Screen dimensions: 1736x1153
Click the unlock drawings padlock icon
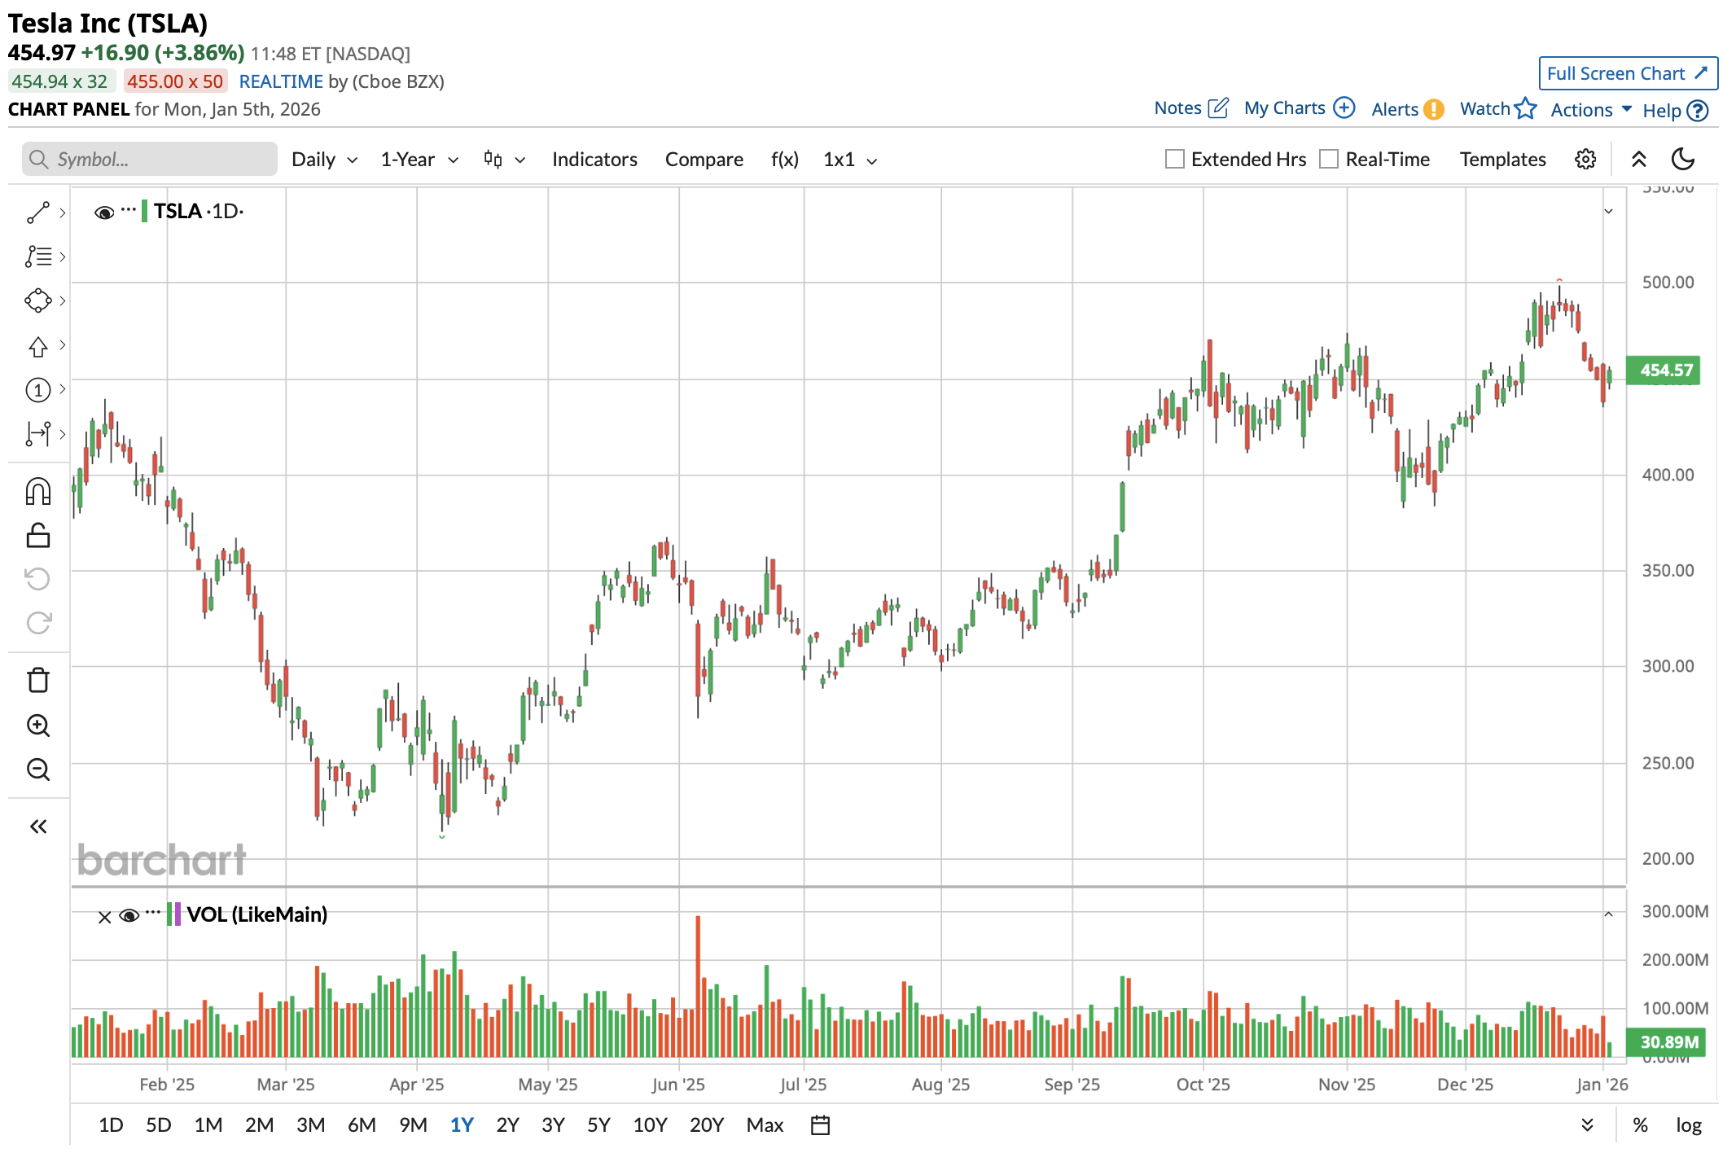(38, 536)
